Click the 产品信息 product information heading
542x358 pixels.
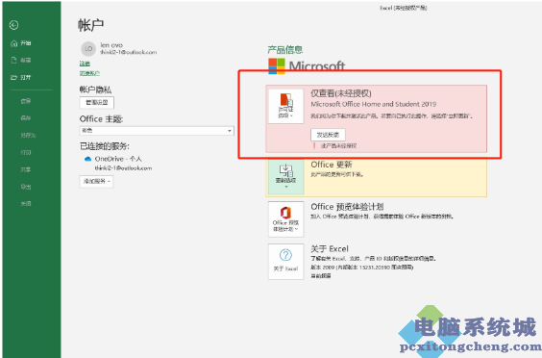tap(285, 50)
